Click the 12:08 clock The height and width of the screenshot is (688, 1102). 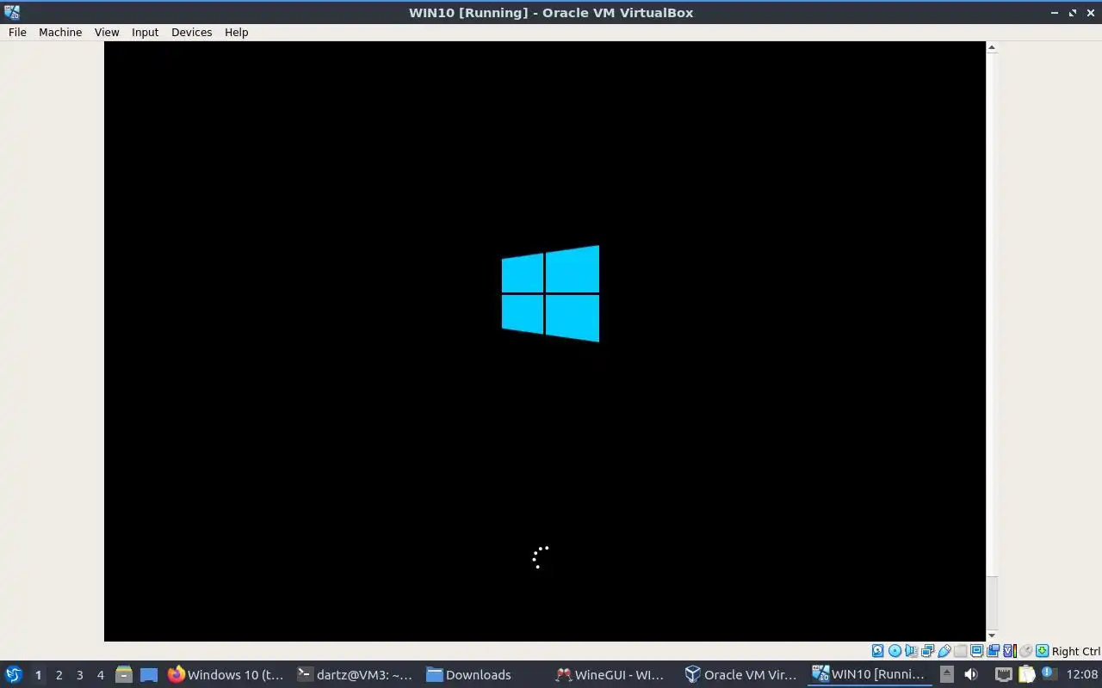pyautogui.click(x=1082, y=674)
